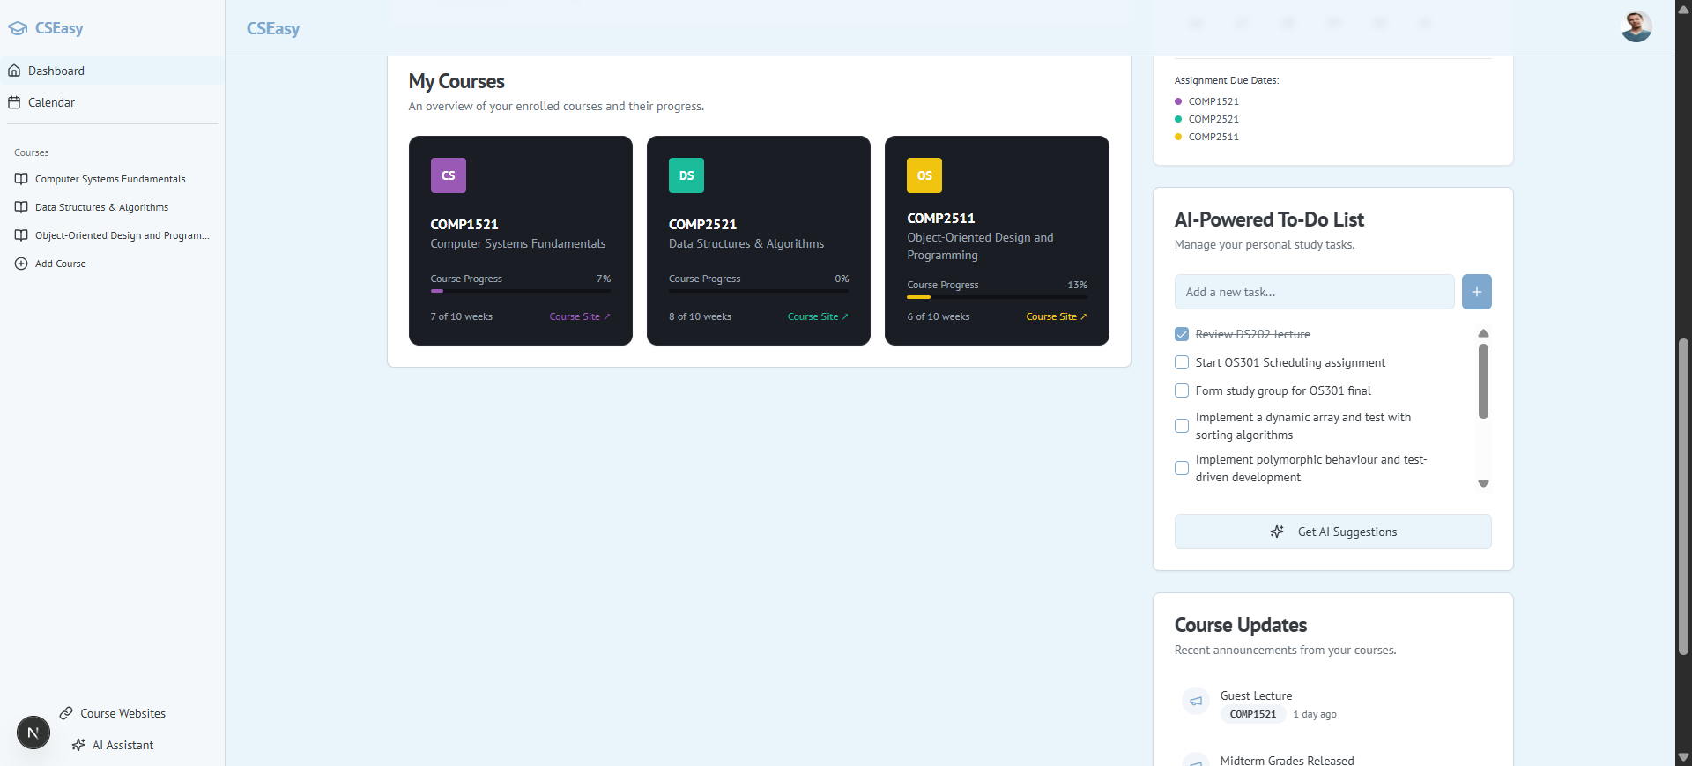Click the round N badge icon
This screenshot has height=766, width=1692.
(x=33, y=733)
